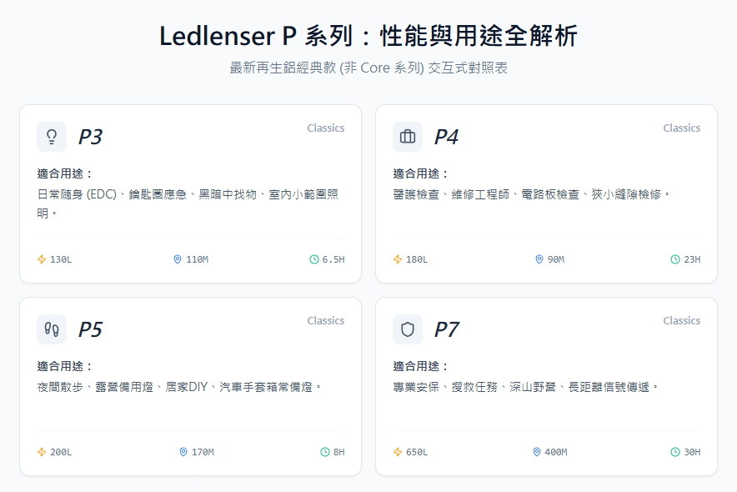Click the lightning icon beside 650L

tap(398, 452)
